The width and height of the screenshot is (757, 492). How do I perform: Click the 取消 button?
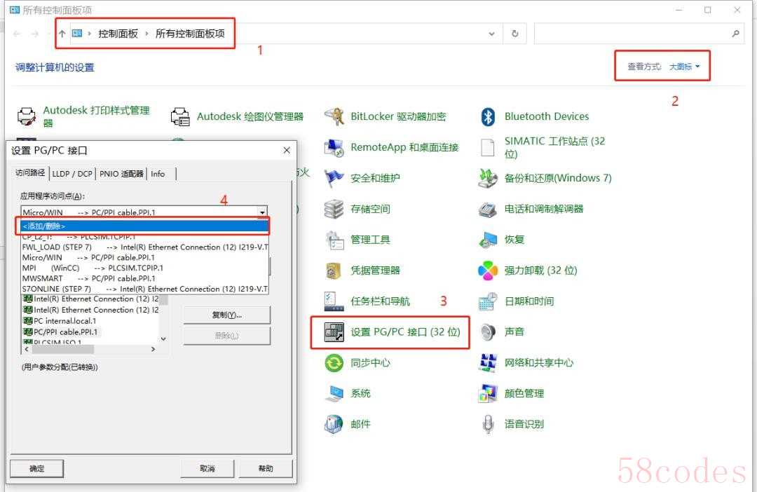(207, 468)
